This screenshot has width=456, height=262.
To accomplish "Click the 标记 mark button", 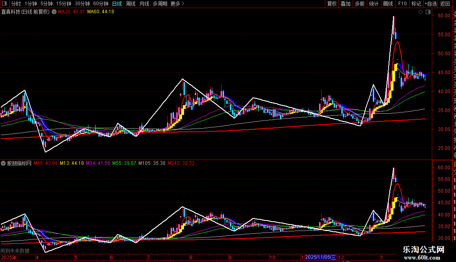I will point(416,4).
